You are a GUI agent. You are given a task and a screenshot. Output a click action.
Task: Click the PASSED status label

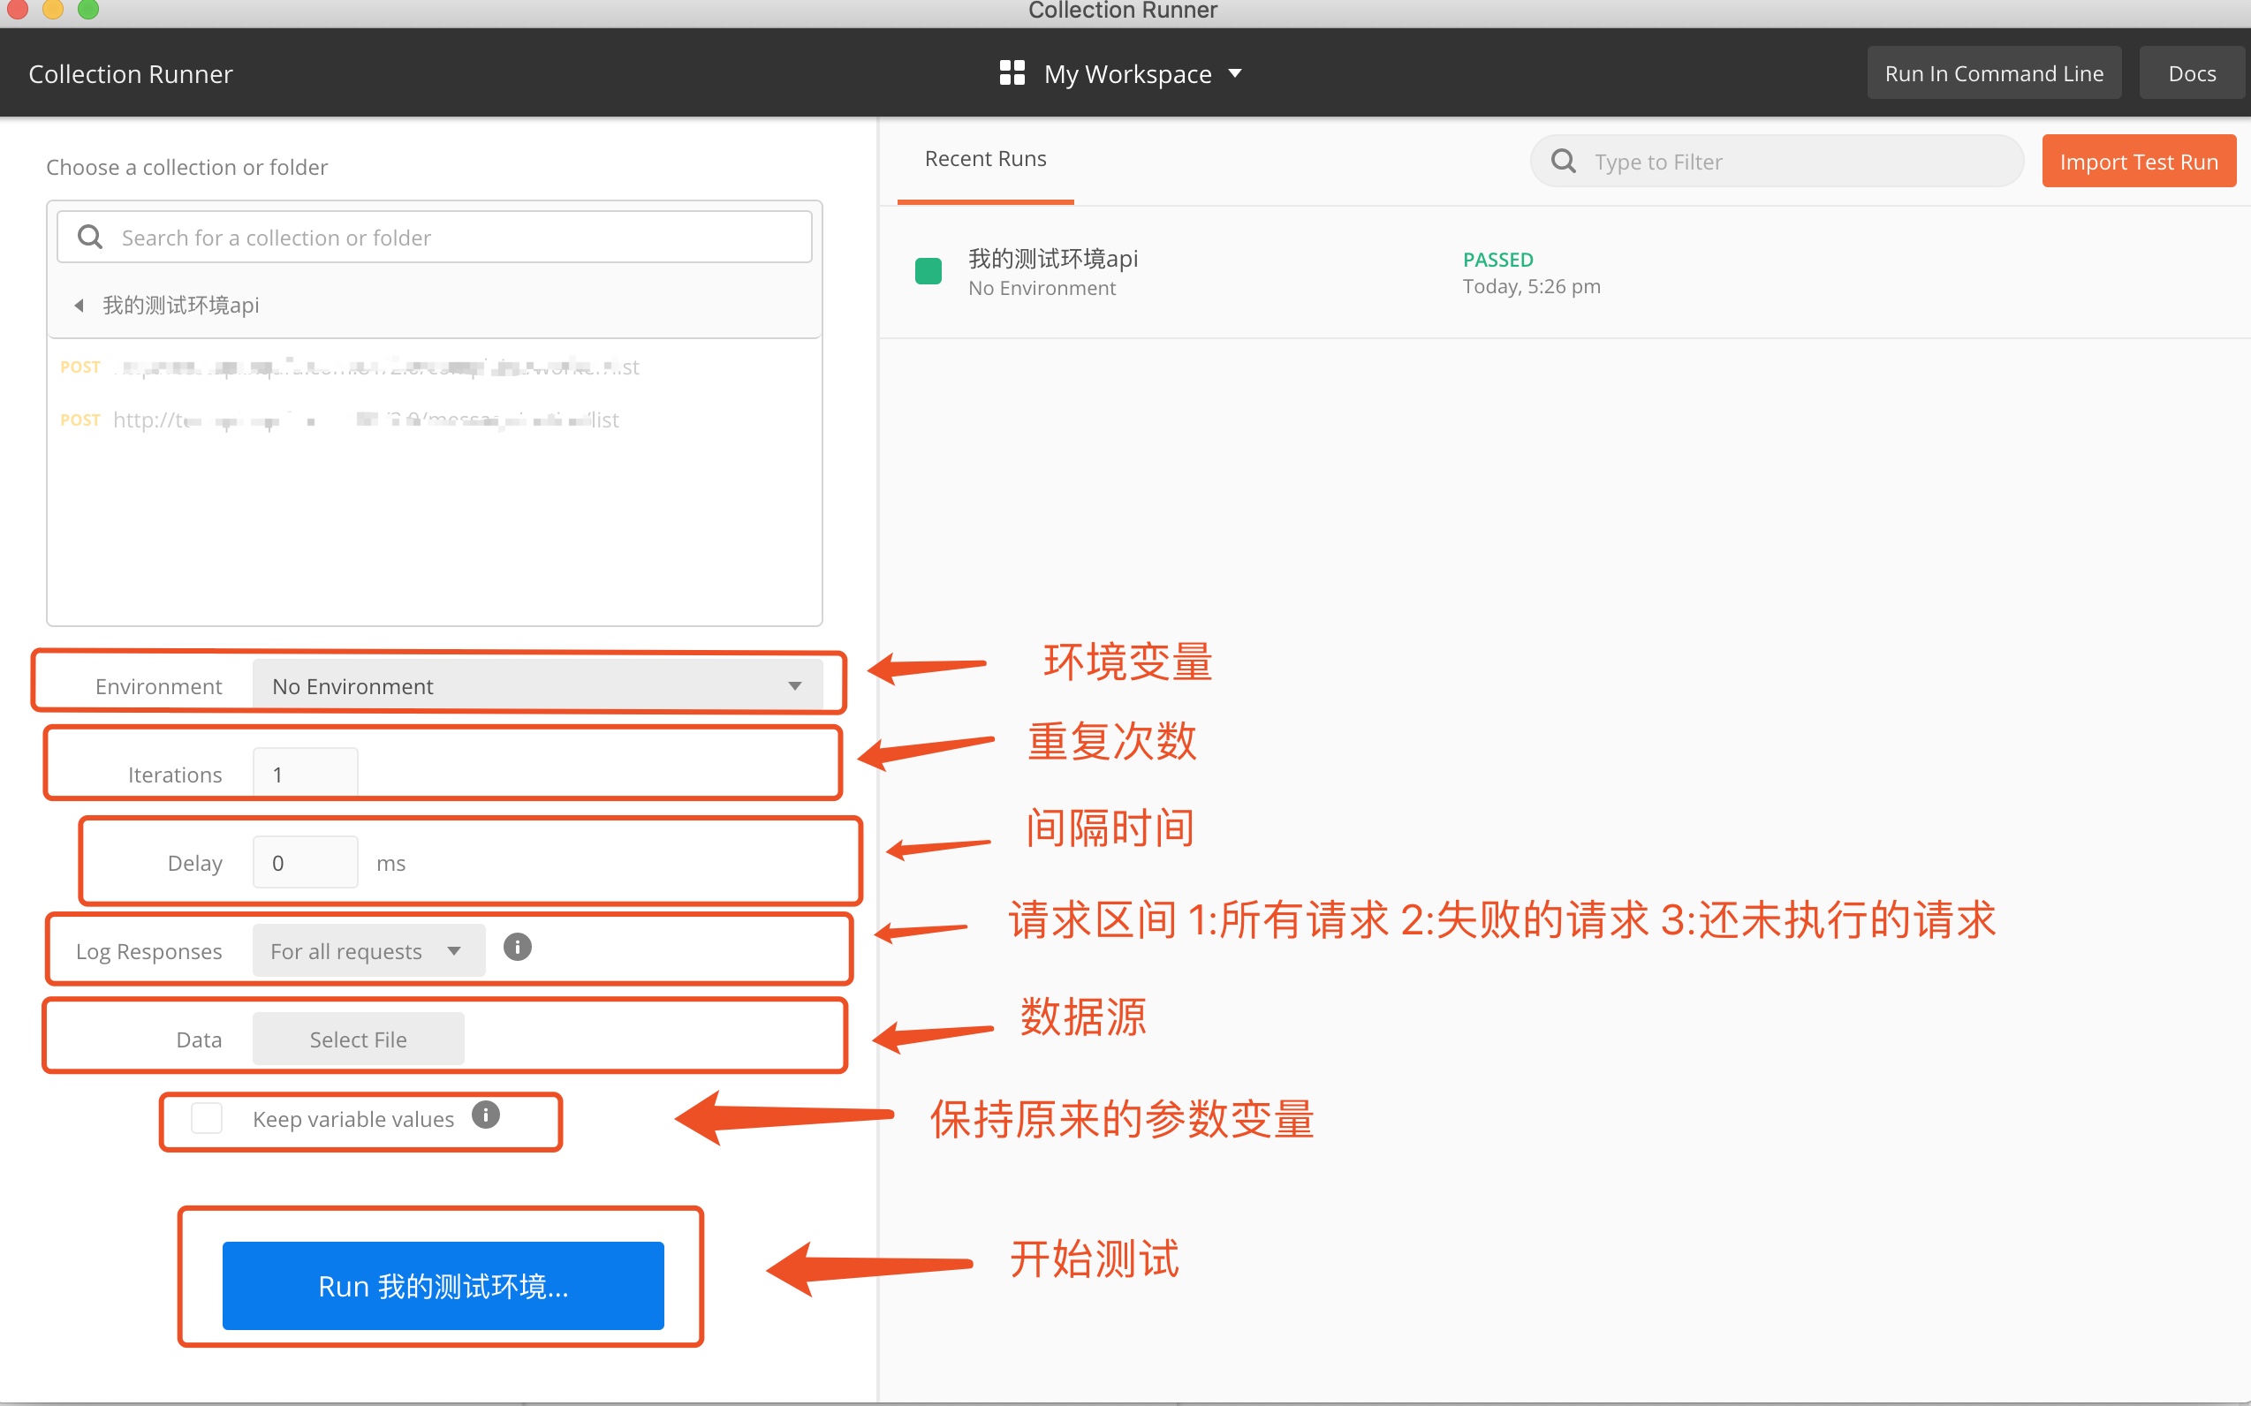(x=1497, y=260)
